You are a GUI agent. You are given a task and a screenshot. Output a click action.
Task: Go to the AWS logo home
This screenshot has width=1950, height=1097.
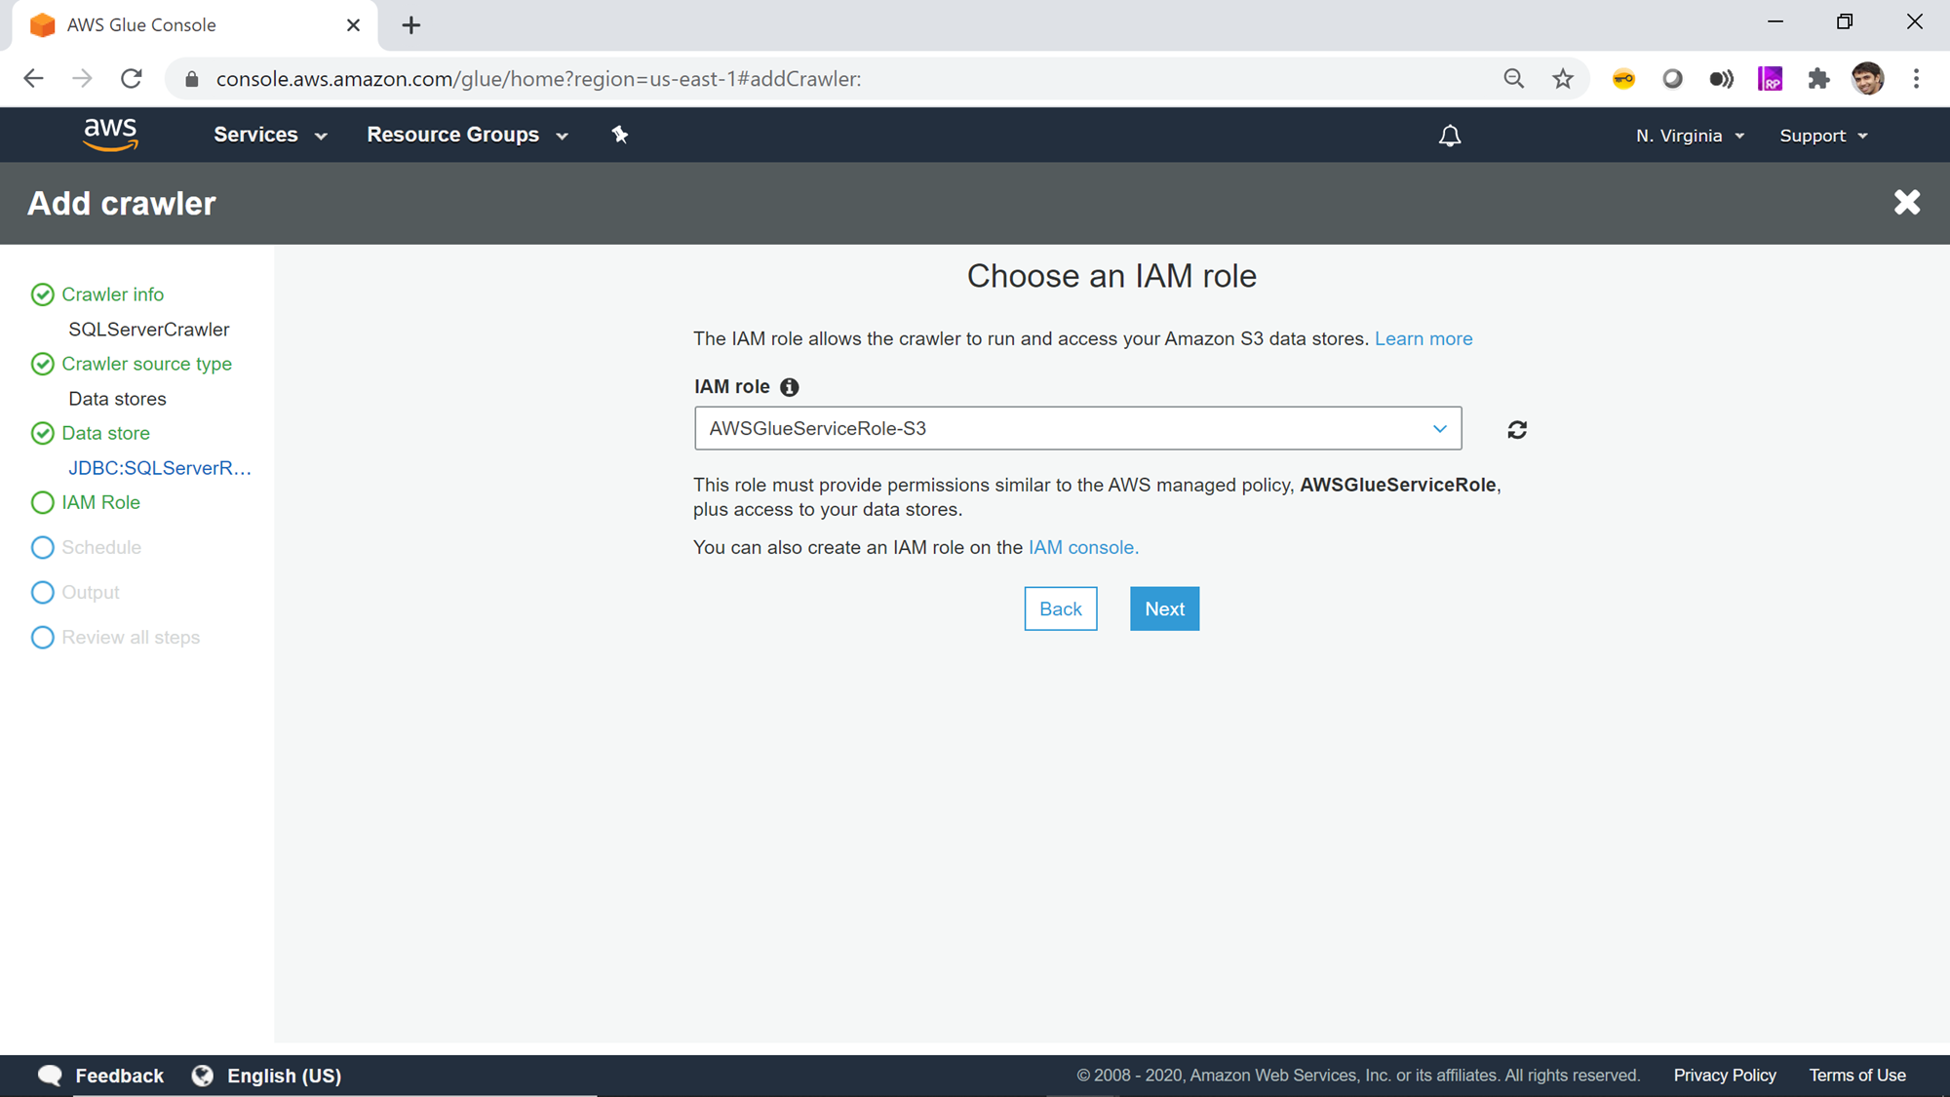(x=110, y=135)
